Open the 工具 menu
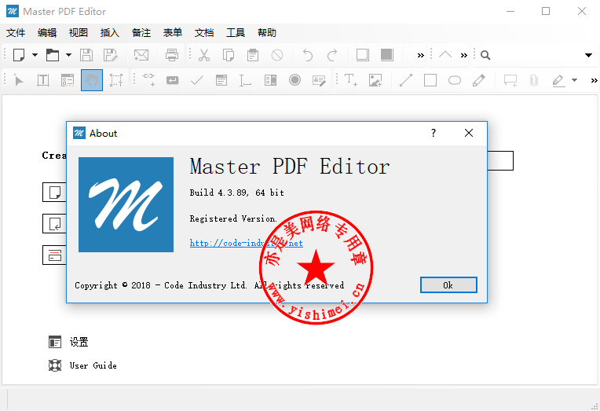The image size is (600, 411). click(x=236, y=33)
